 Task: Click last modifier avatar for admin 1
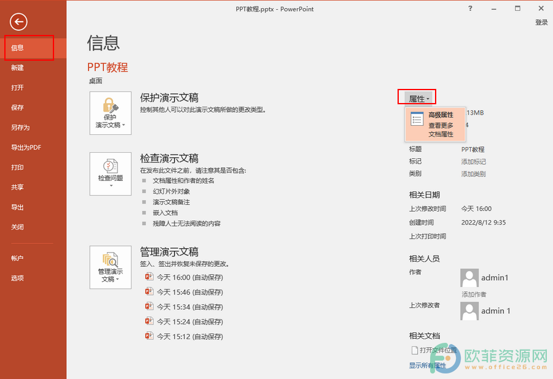click(469, 311)
